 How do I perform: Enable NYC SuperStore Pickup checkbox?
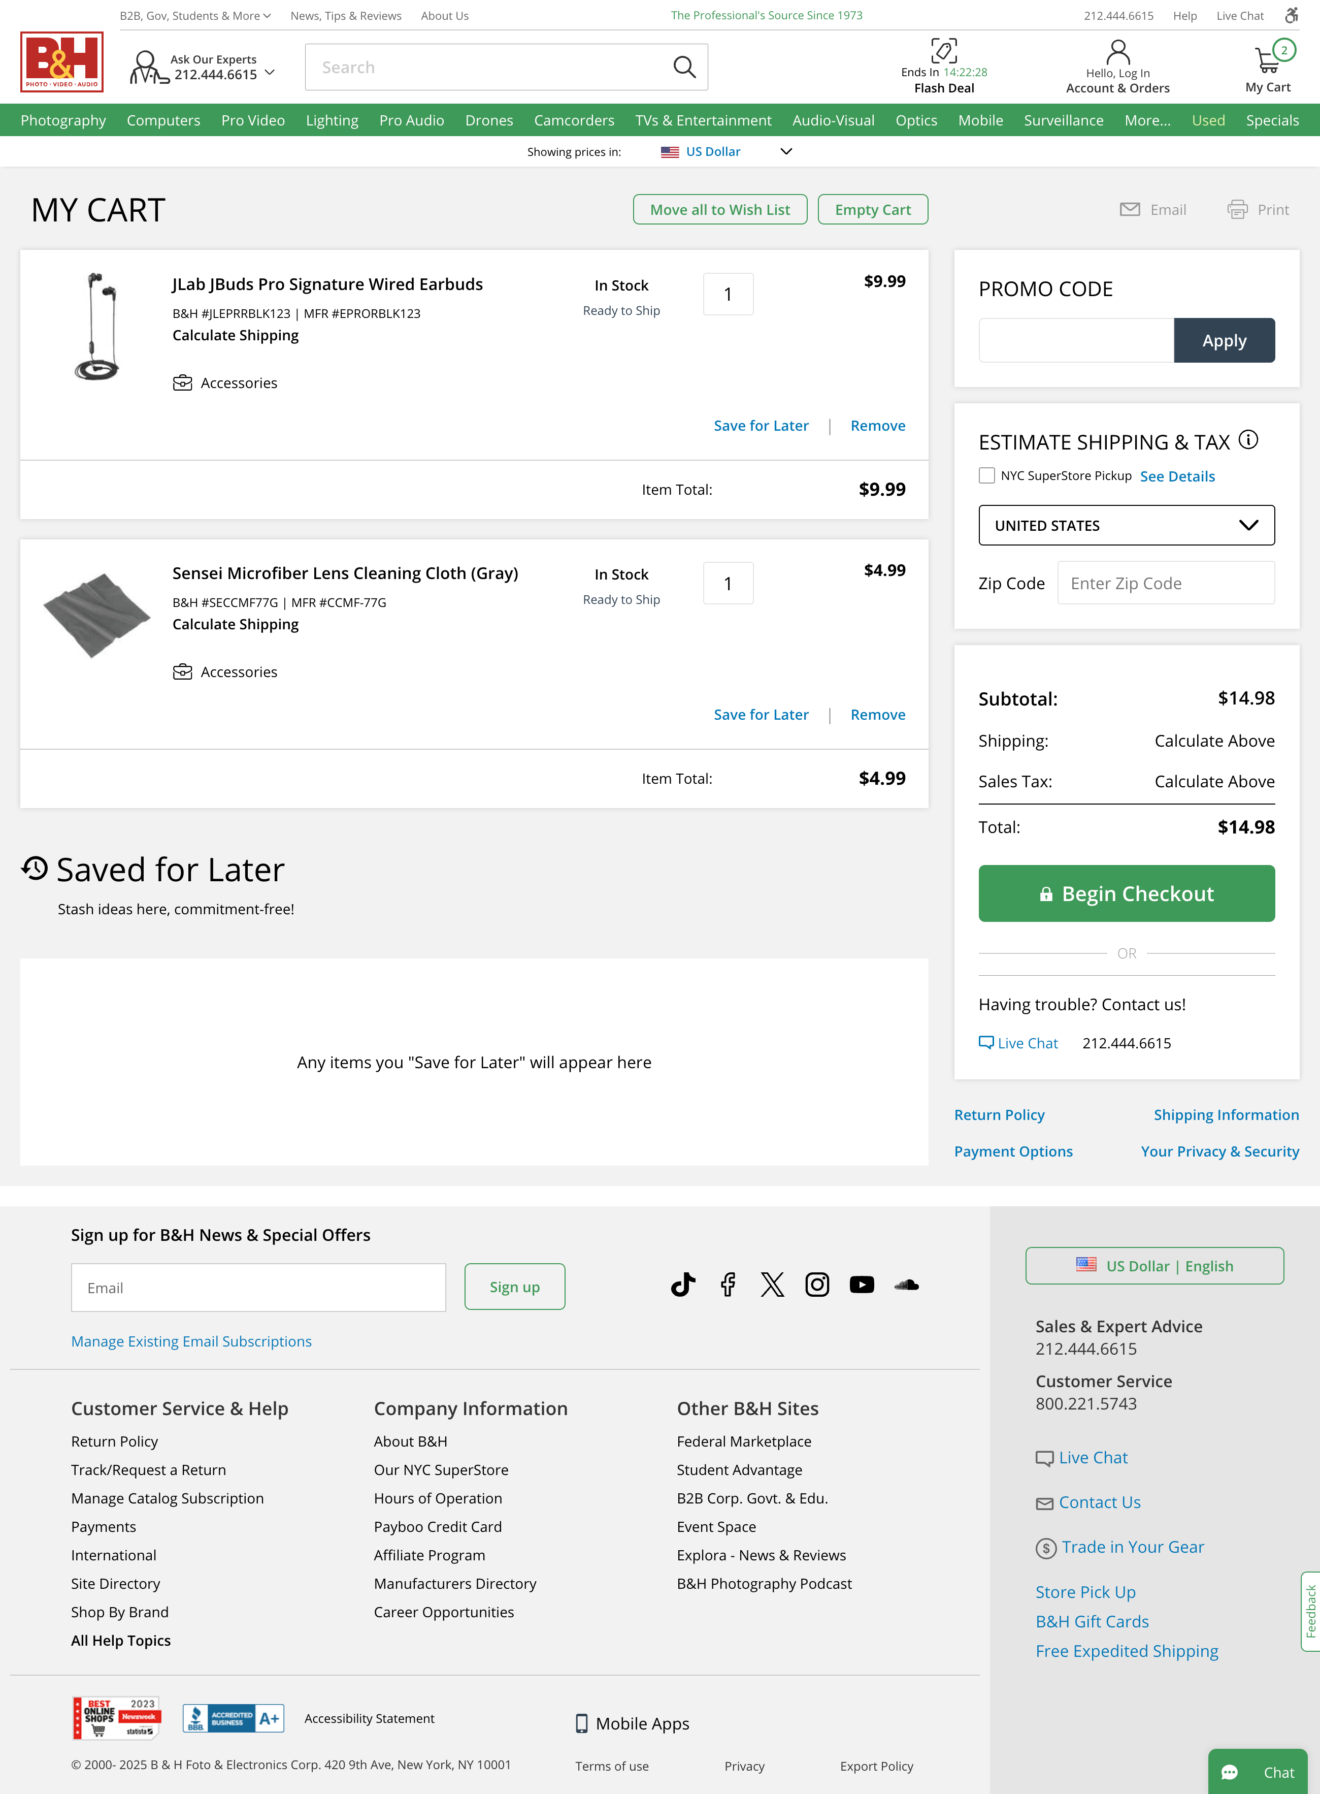pyautogui.click(x=987, y=476)
